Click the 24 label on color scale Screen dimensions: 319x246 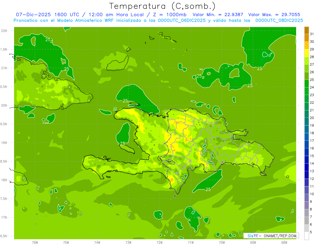coord(312,87)
